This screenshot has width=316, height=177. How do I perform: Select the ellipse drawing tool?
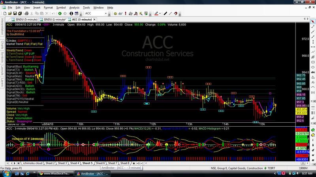point(313,67)
